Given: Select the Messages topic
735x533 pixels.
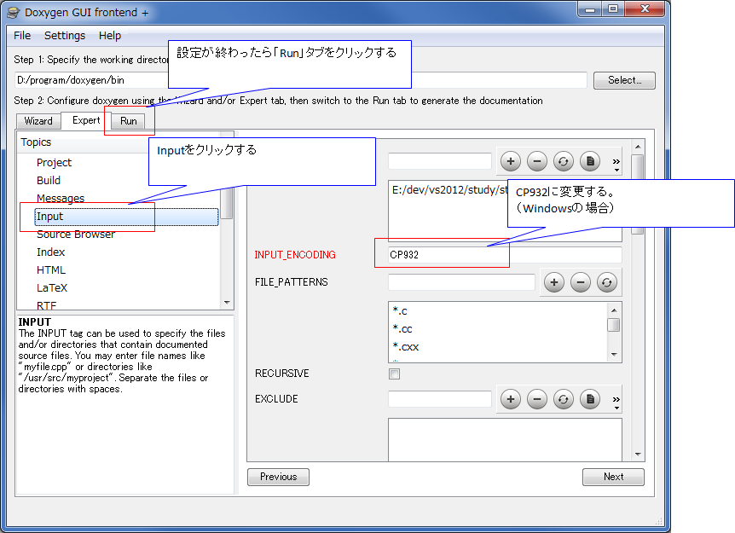Looking at the screenshot, I should (x=61, y=199).
